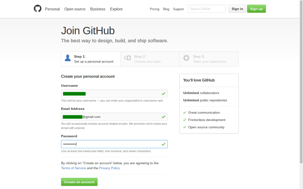Click into the Password input field
303x189 pixels.
[x=114, y=144]
